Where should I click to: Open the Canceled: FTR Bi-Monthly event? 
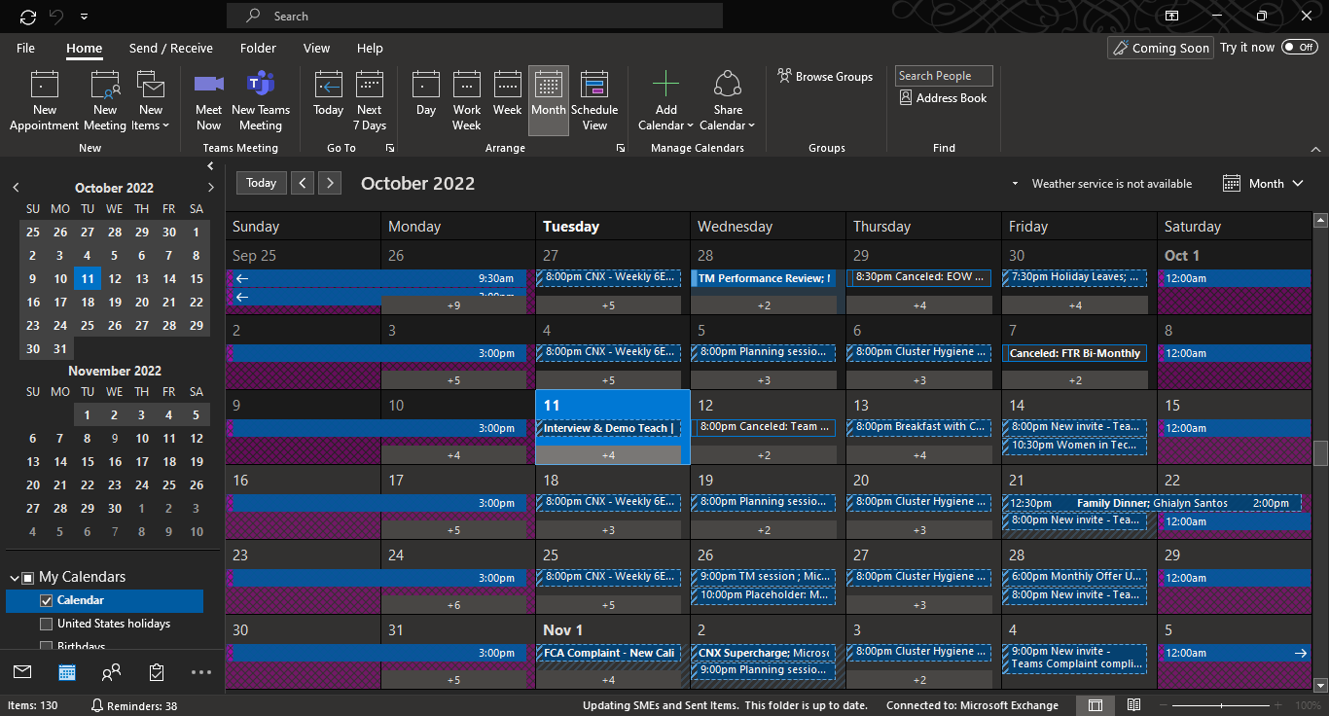(1075, 353)
